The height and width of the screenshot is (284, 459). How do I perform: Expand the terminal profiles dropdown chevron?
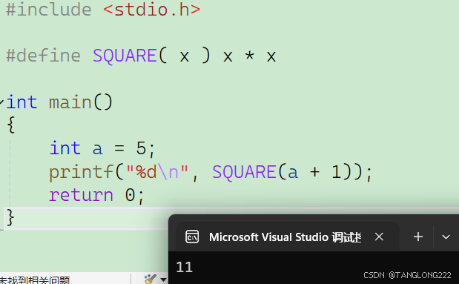click(446, 237)
